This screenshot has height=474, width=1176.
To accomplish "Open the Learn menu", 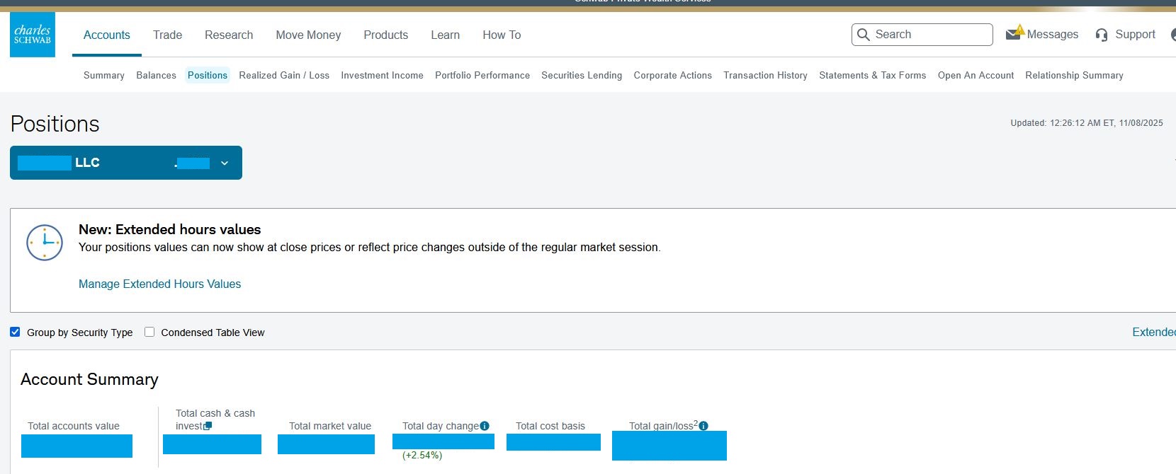I will point(446,35).
